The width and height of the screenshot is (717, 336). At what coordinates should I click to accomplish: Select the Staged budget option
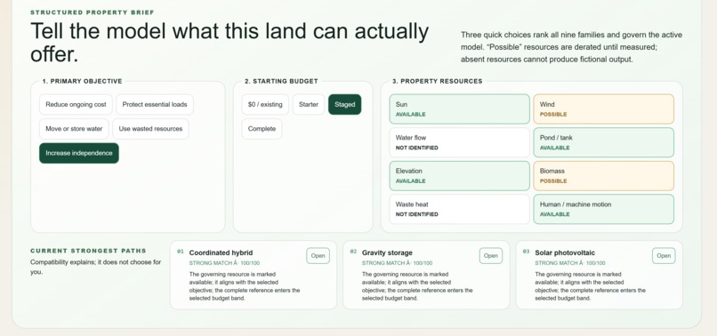click(x=345, y=104)
